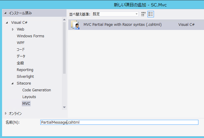Select Layouts under Sitecore
The height and width of the screenshot is (138, 204).
click(29, 97)
